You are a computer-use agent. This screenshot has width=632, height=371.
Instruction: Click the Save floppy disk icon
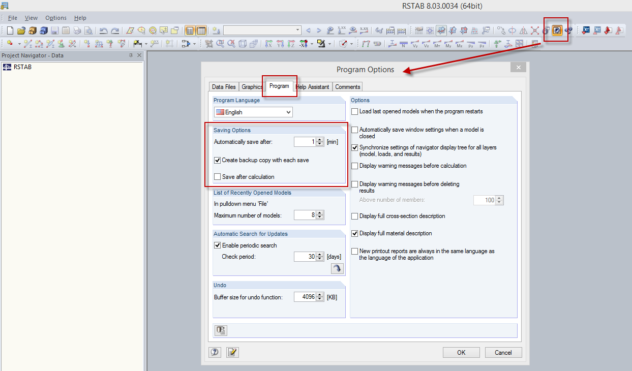click(x=54, y=30)
